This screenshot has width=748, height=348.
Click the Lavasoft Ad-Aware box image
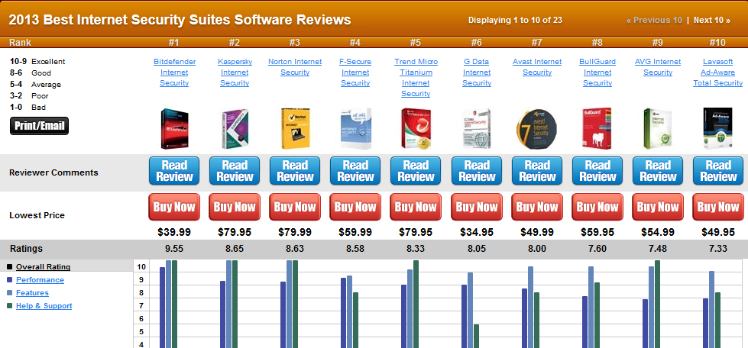(x=718, y=129)
